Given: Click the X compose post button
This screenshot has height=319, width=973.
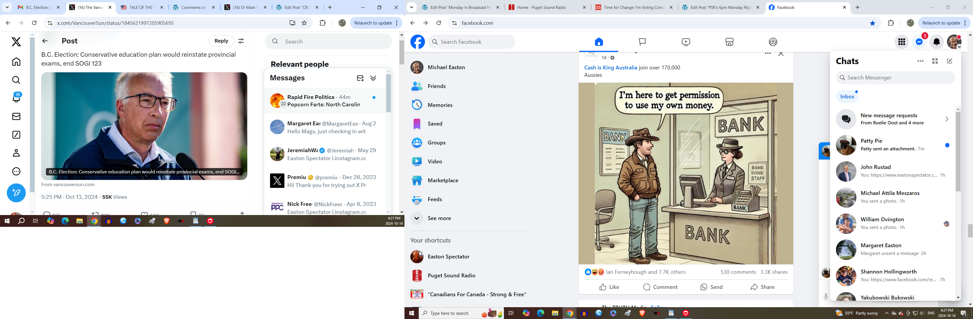Looking at the screenshot, I should pyautogui.click(x=16, y=193).
